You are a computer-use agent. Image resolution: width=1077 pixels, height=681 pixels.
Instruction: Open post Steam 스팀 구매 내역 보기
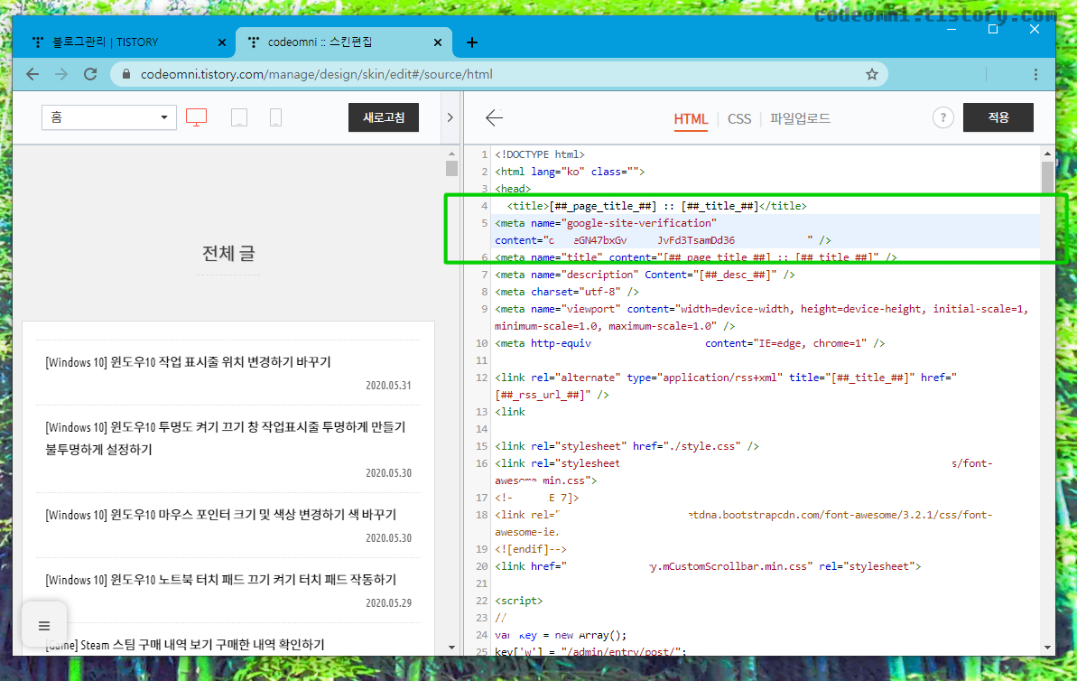[x=185, y=645]
